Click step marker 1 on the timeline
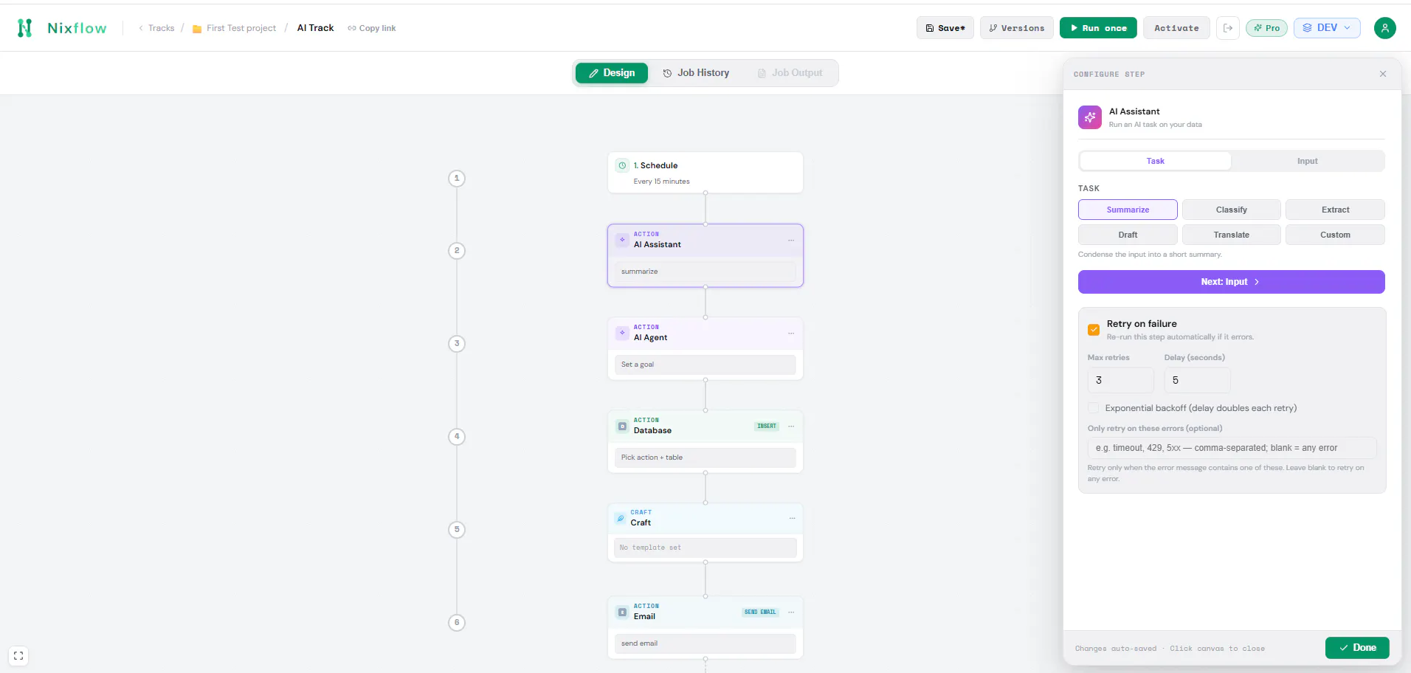 click(457, 178)
